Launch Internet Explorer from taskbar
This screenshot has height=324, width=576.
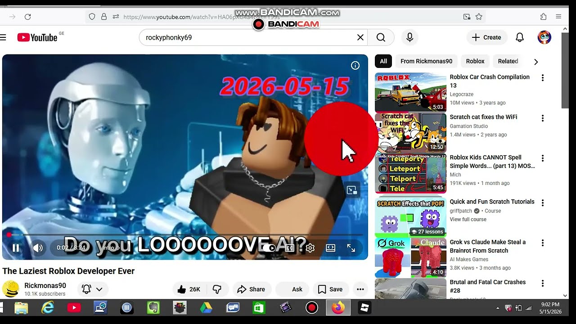click(x=48, y=308)
